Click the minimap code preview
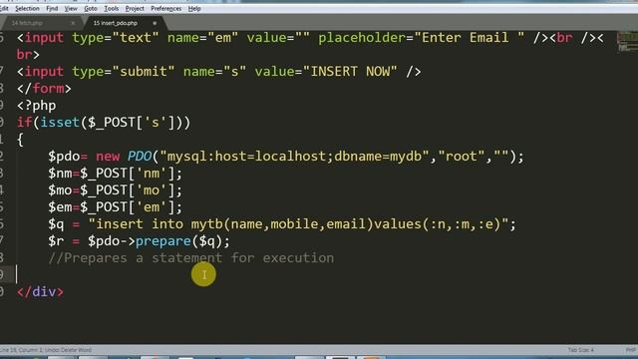The image size is (638, 359). coord(627,42)
